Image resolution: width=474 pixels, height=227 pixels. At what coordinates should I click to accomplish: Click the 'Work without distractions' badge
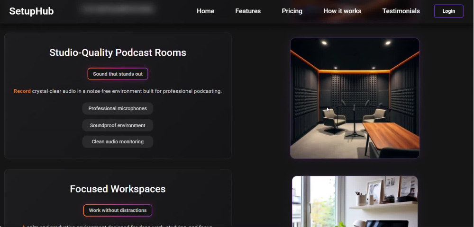pos(118,210)
